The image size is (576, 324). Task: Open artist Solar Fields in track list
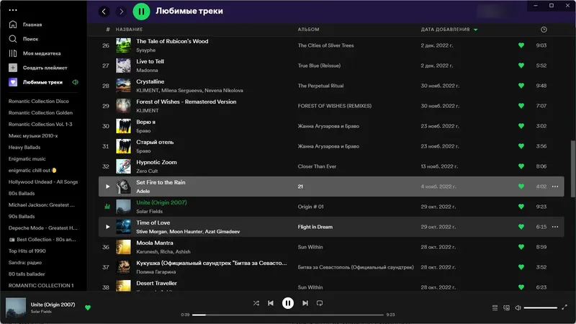click(x=149, y=211)
